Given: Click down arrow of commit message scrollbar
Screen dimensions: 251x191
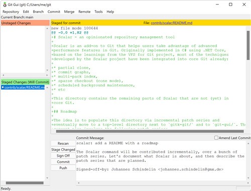Looking at the screenshot, I should [248, 178].
